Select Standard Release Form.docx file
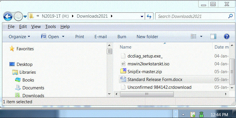 [x=155, y=79]
